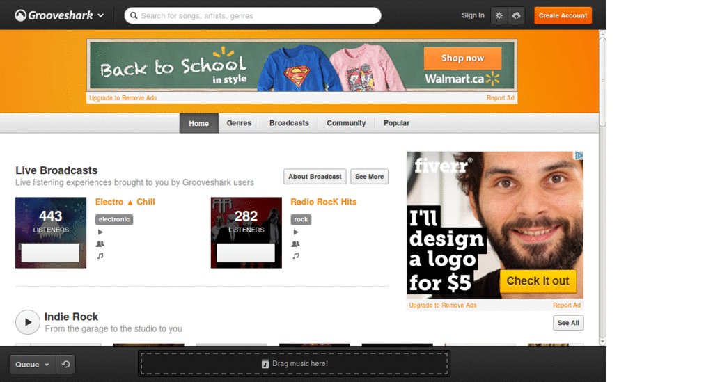
Task: Click the cloud upload icon
Action: pyautogui.click(x=516, y=15)
